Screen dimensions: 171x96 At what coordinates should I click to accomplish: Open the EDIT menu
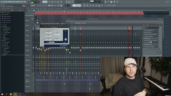tap(4, 2)
